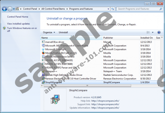Select the Mozilla Firefox 28.0 (x86 en-US) entry
165x113 pixels.
point(61,53)
